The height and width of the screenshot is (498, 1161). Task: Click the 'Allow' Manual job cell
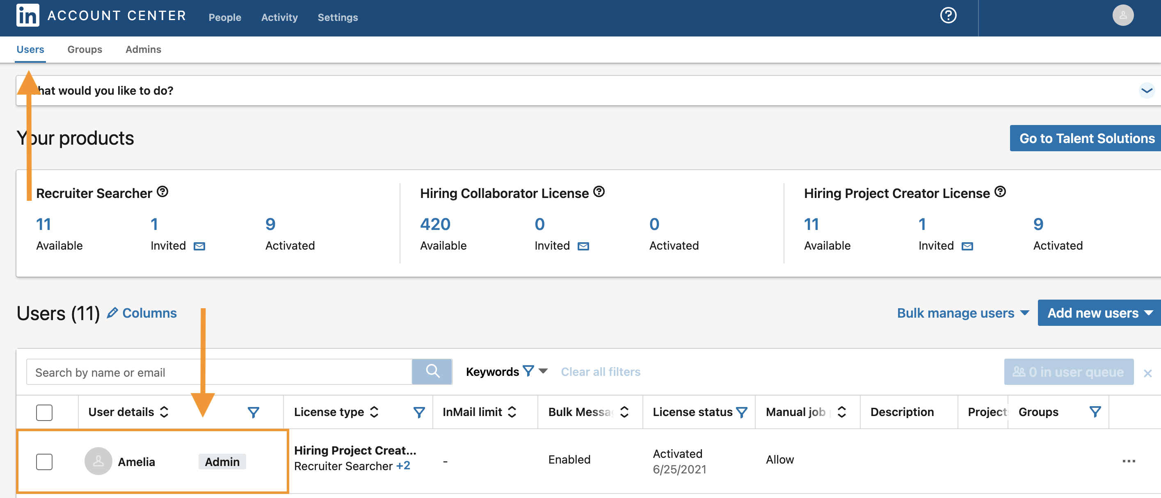[780, 459]
